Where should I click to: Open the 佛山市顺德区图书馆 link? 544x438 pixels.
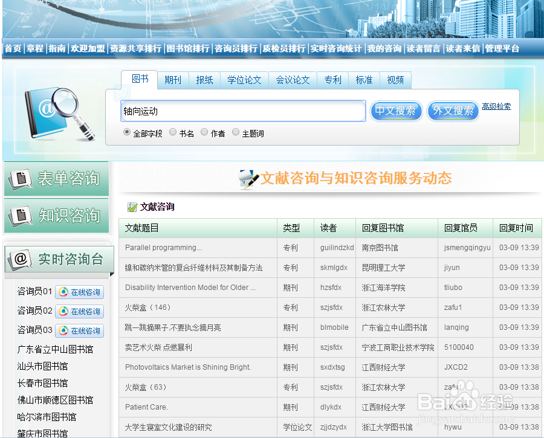[55, 400]
